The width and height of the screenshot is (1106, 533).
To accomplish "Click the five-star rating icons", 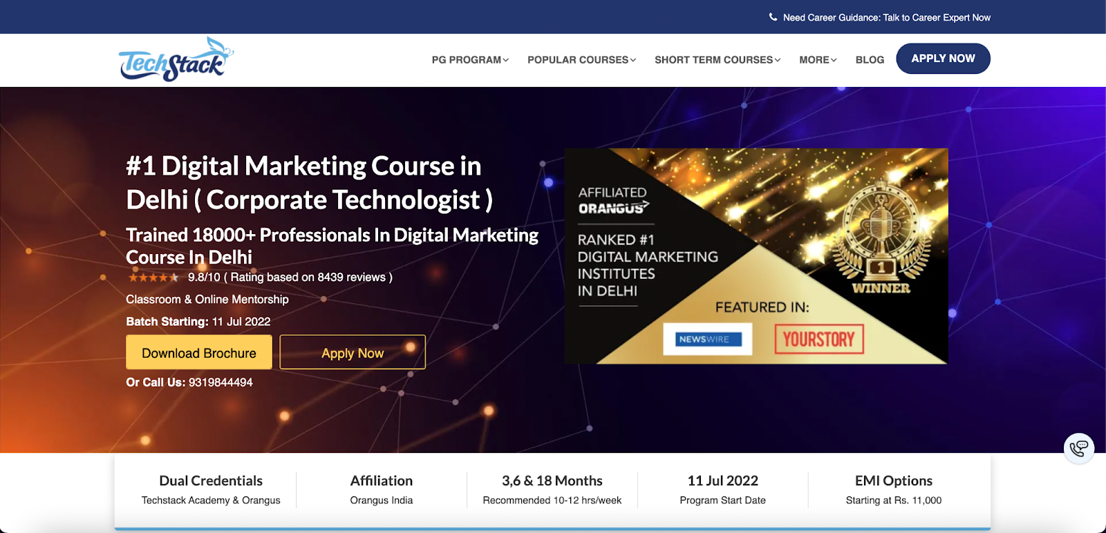I will pyautogui.click(x=153, y=278).
